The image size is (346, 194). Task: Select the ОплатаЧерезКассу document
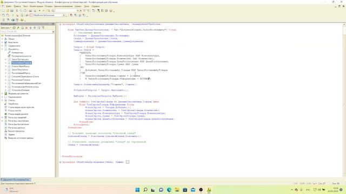click(21, 66)
